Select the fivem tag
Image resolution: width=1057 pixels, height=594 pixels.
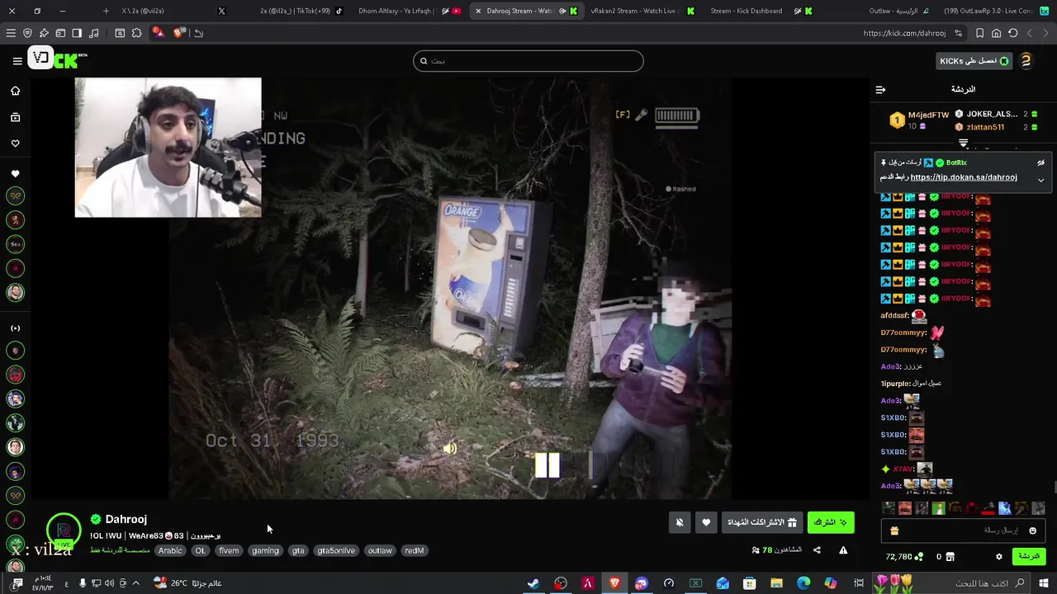coord(229,550)
